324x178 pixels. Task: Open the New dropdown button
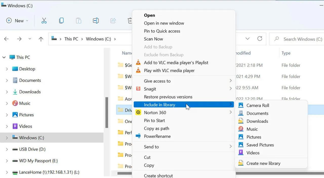(x=17, y=21)
